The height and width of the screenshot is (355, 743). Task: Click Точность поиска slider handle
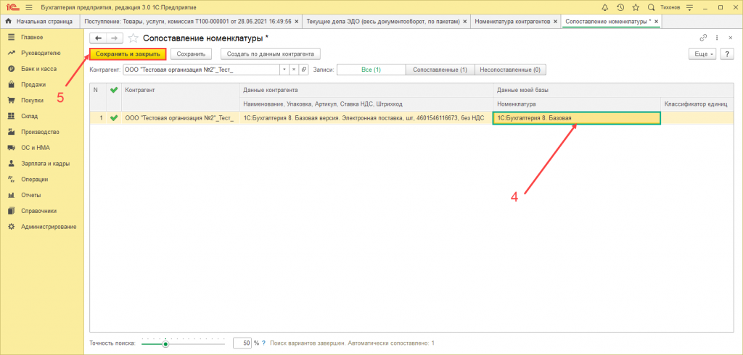(x=165, y=344)
